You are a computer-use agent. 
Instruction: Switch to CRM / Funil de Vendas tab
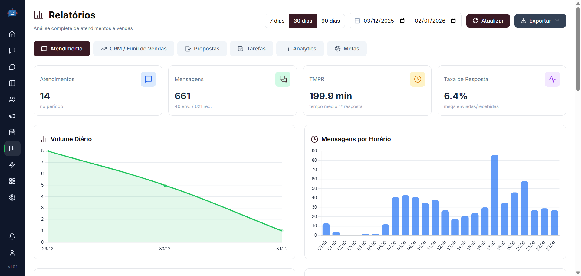point(133,49)
